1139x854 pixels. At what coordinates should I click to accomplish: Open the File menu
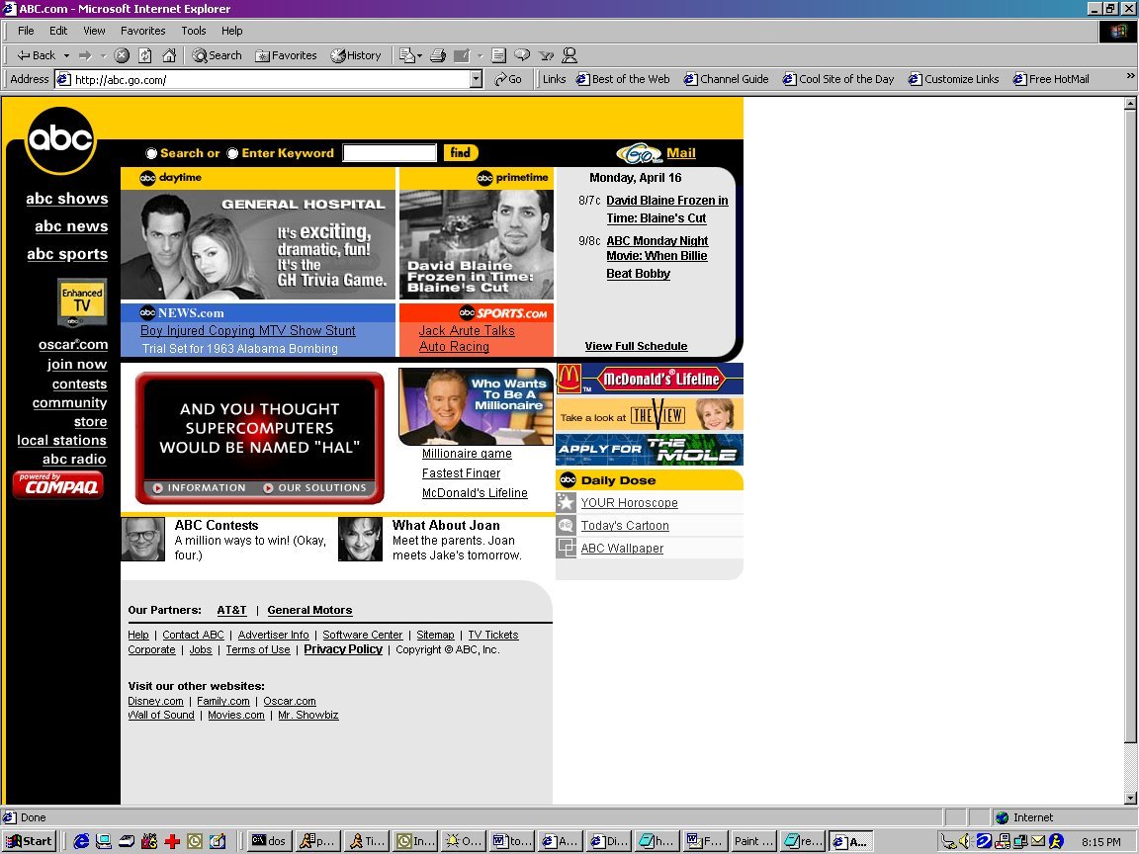point(26,31)
